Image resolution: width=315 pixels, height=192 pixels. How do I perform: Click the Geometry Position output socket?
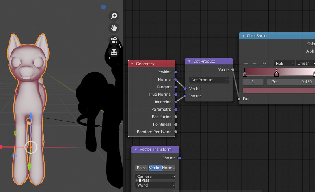(176, 72)
